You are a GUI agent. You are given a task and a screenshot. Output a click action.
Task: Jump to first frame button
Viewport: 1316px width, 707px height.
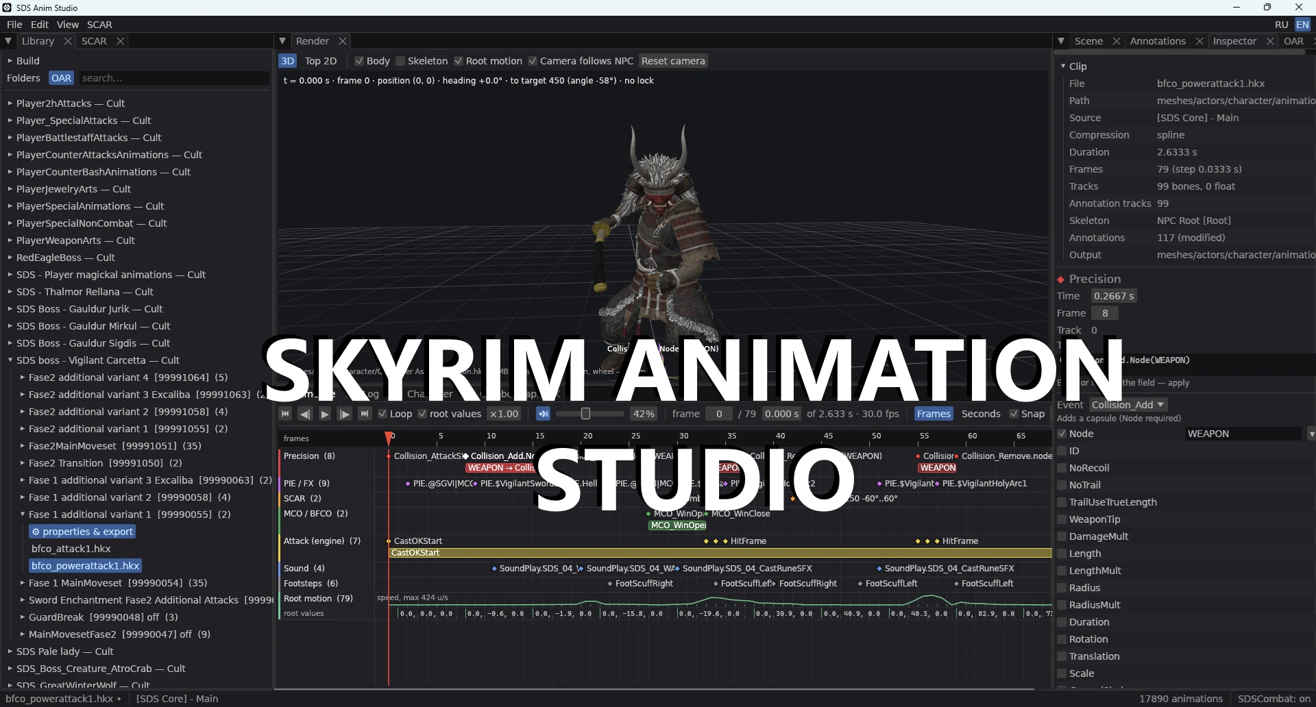click(285, 414)
